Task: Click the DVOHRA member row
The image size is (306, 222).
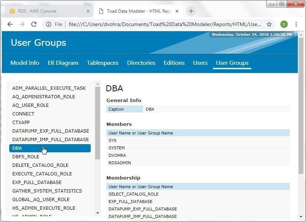Action: (198, 155)
